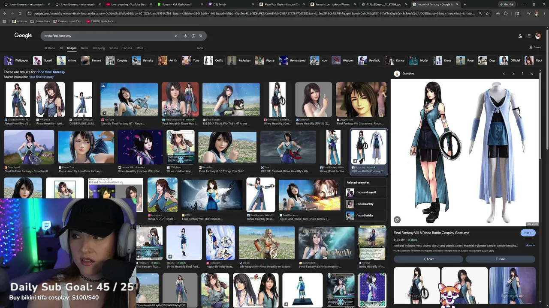Open related search rinoa and squall
Screen dimensions: 549x308
pos(365,192)
